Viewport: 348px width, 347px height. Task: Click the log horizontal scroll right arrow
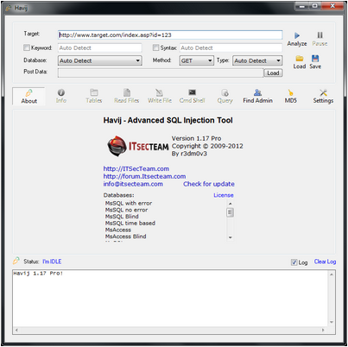coord(323,330)
